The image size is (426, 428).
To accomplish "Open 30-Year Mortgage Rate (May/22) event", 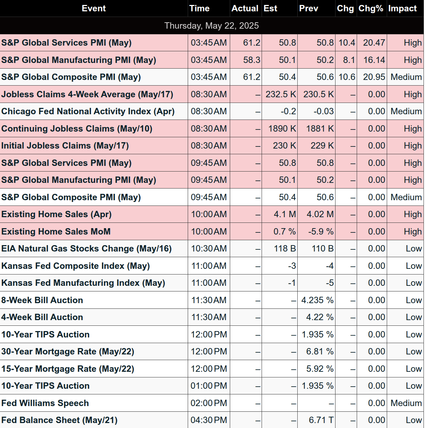I will click(x=68, y=352).
